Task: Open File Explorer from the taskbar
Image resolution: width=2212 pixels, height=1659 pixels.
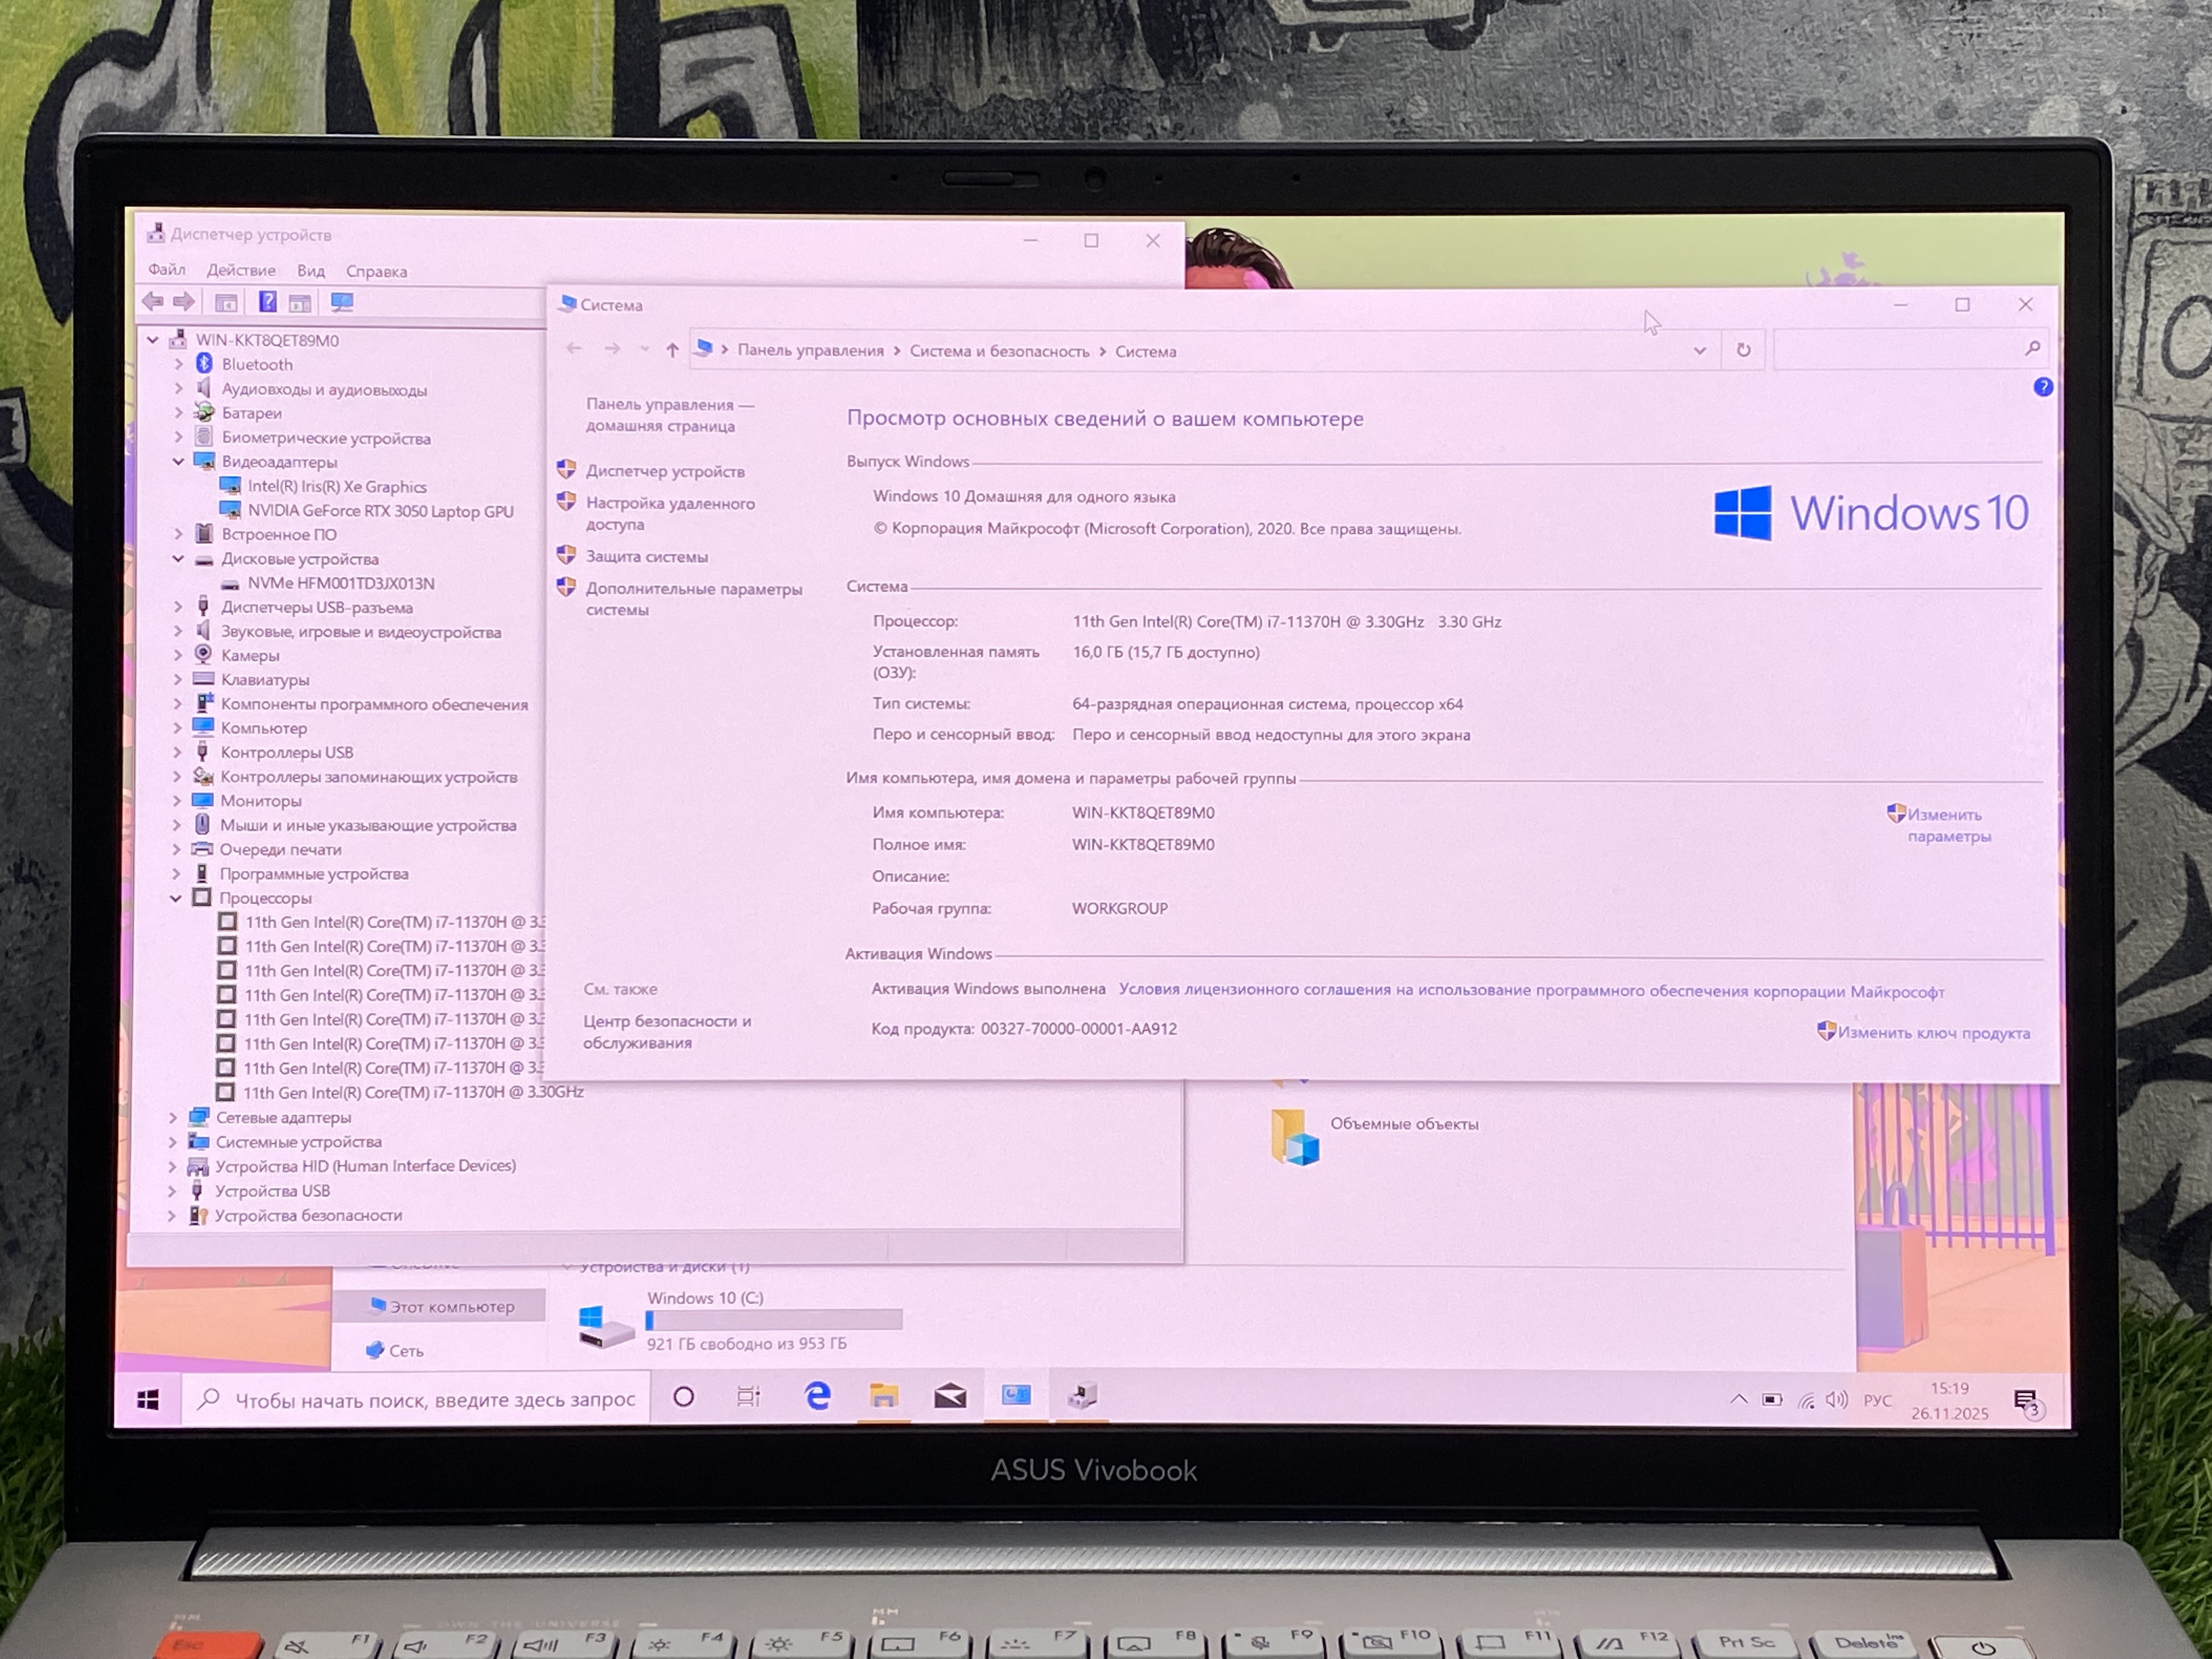Action: [x=883, y=1396]
